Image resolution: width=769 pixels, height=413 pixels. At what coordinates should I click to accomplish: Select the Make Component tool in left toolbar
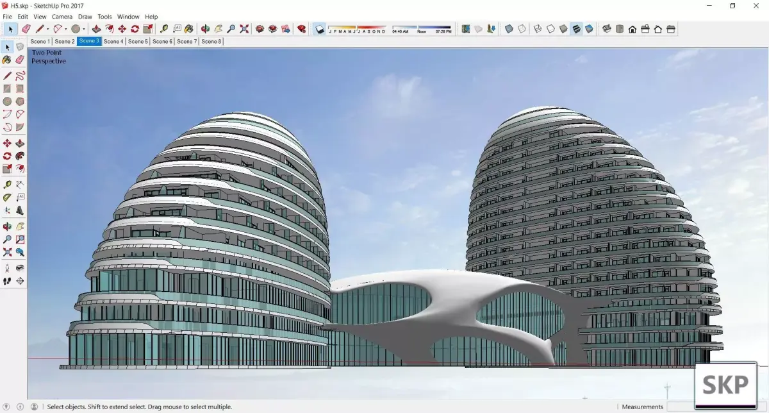click(20, 47)
